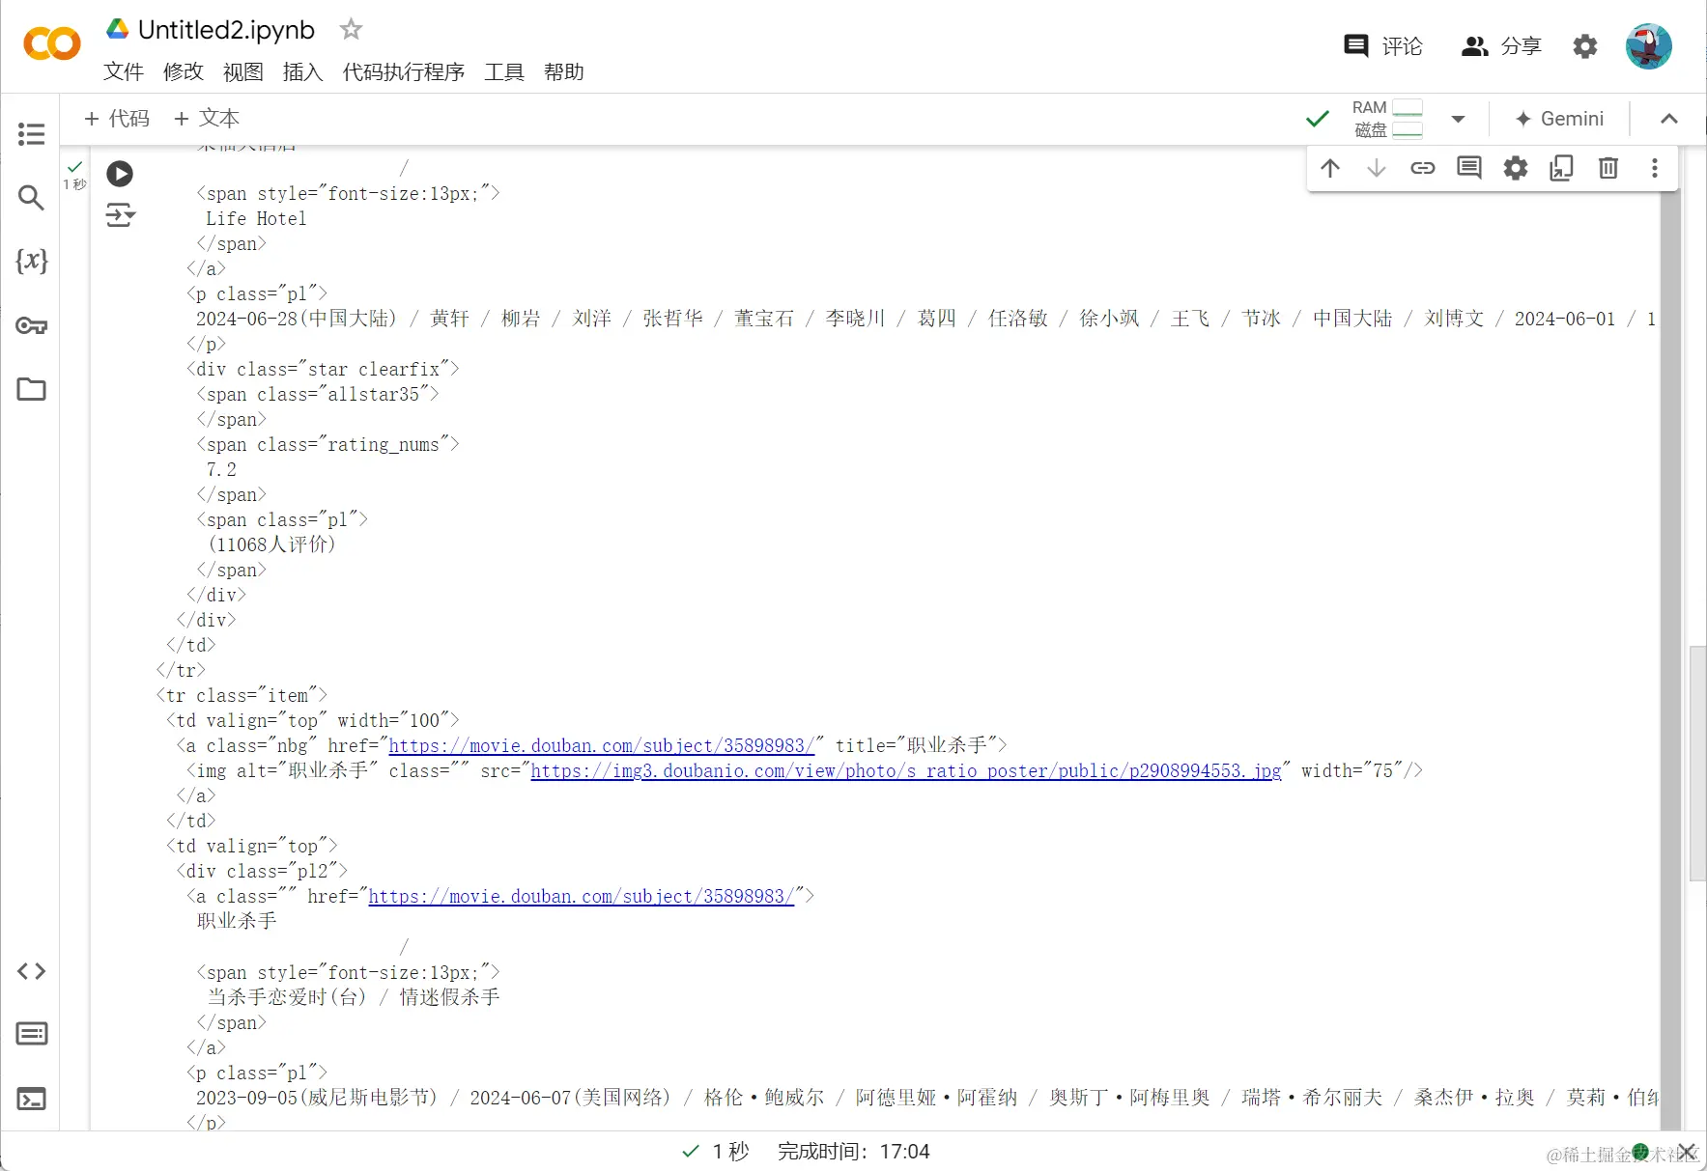Rename the Untitled2.ipynb title
The height and width of the screenshot is (1171, 1707).
[226, 30]
